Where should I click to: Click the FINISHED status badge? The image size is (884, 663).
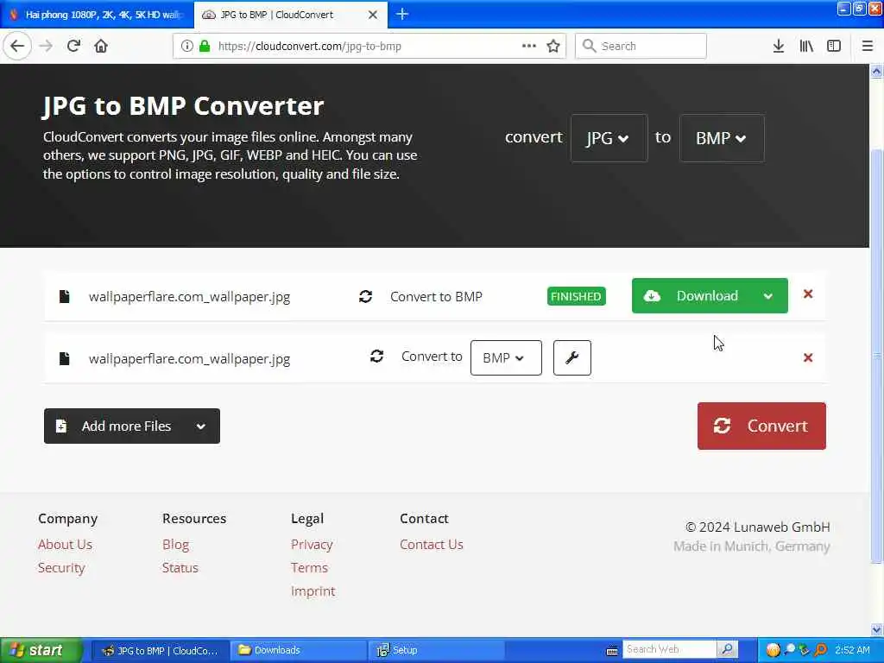[x=576, y=296]
